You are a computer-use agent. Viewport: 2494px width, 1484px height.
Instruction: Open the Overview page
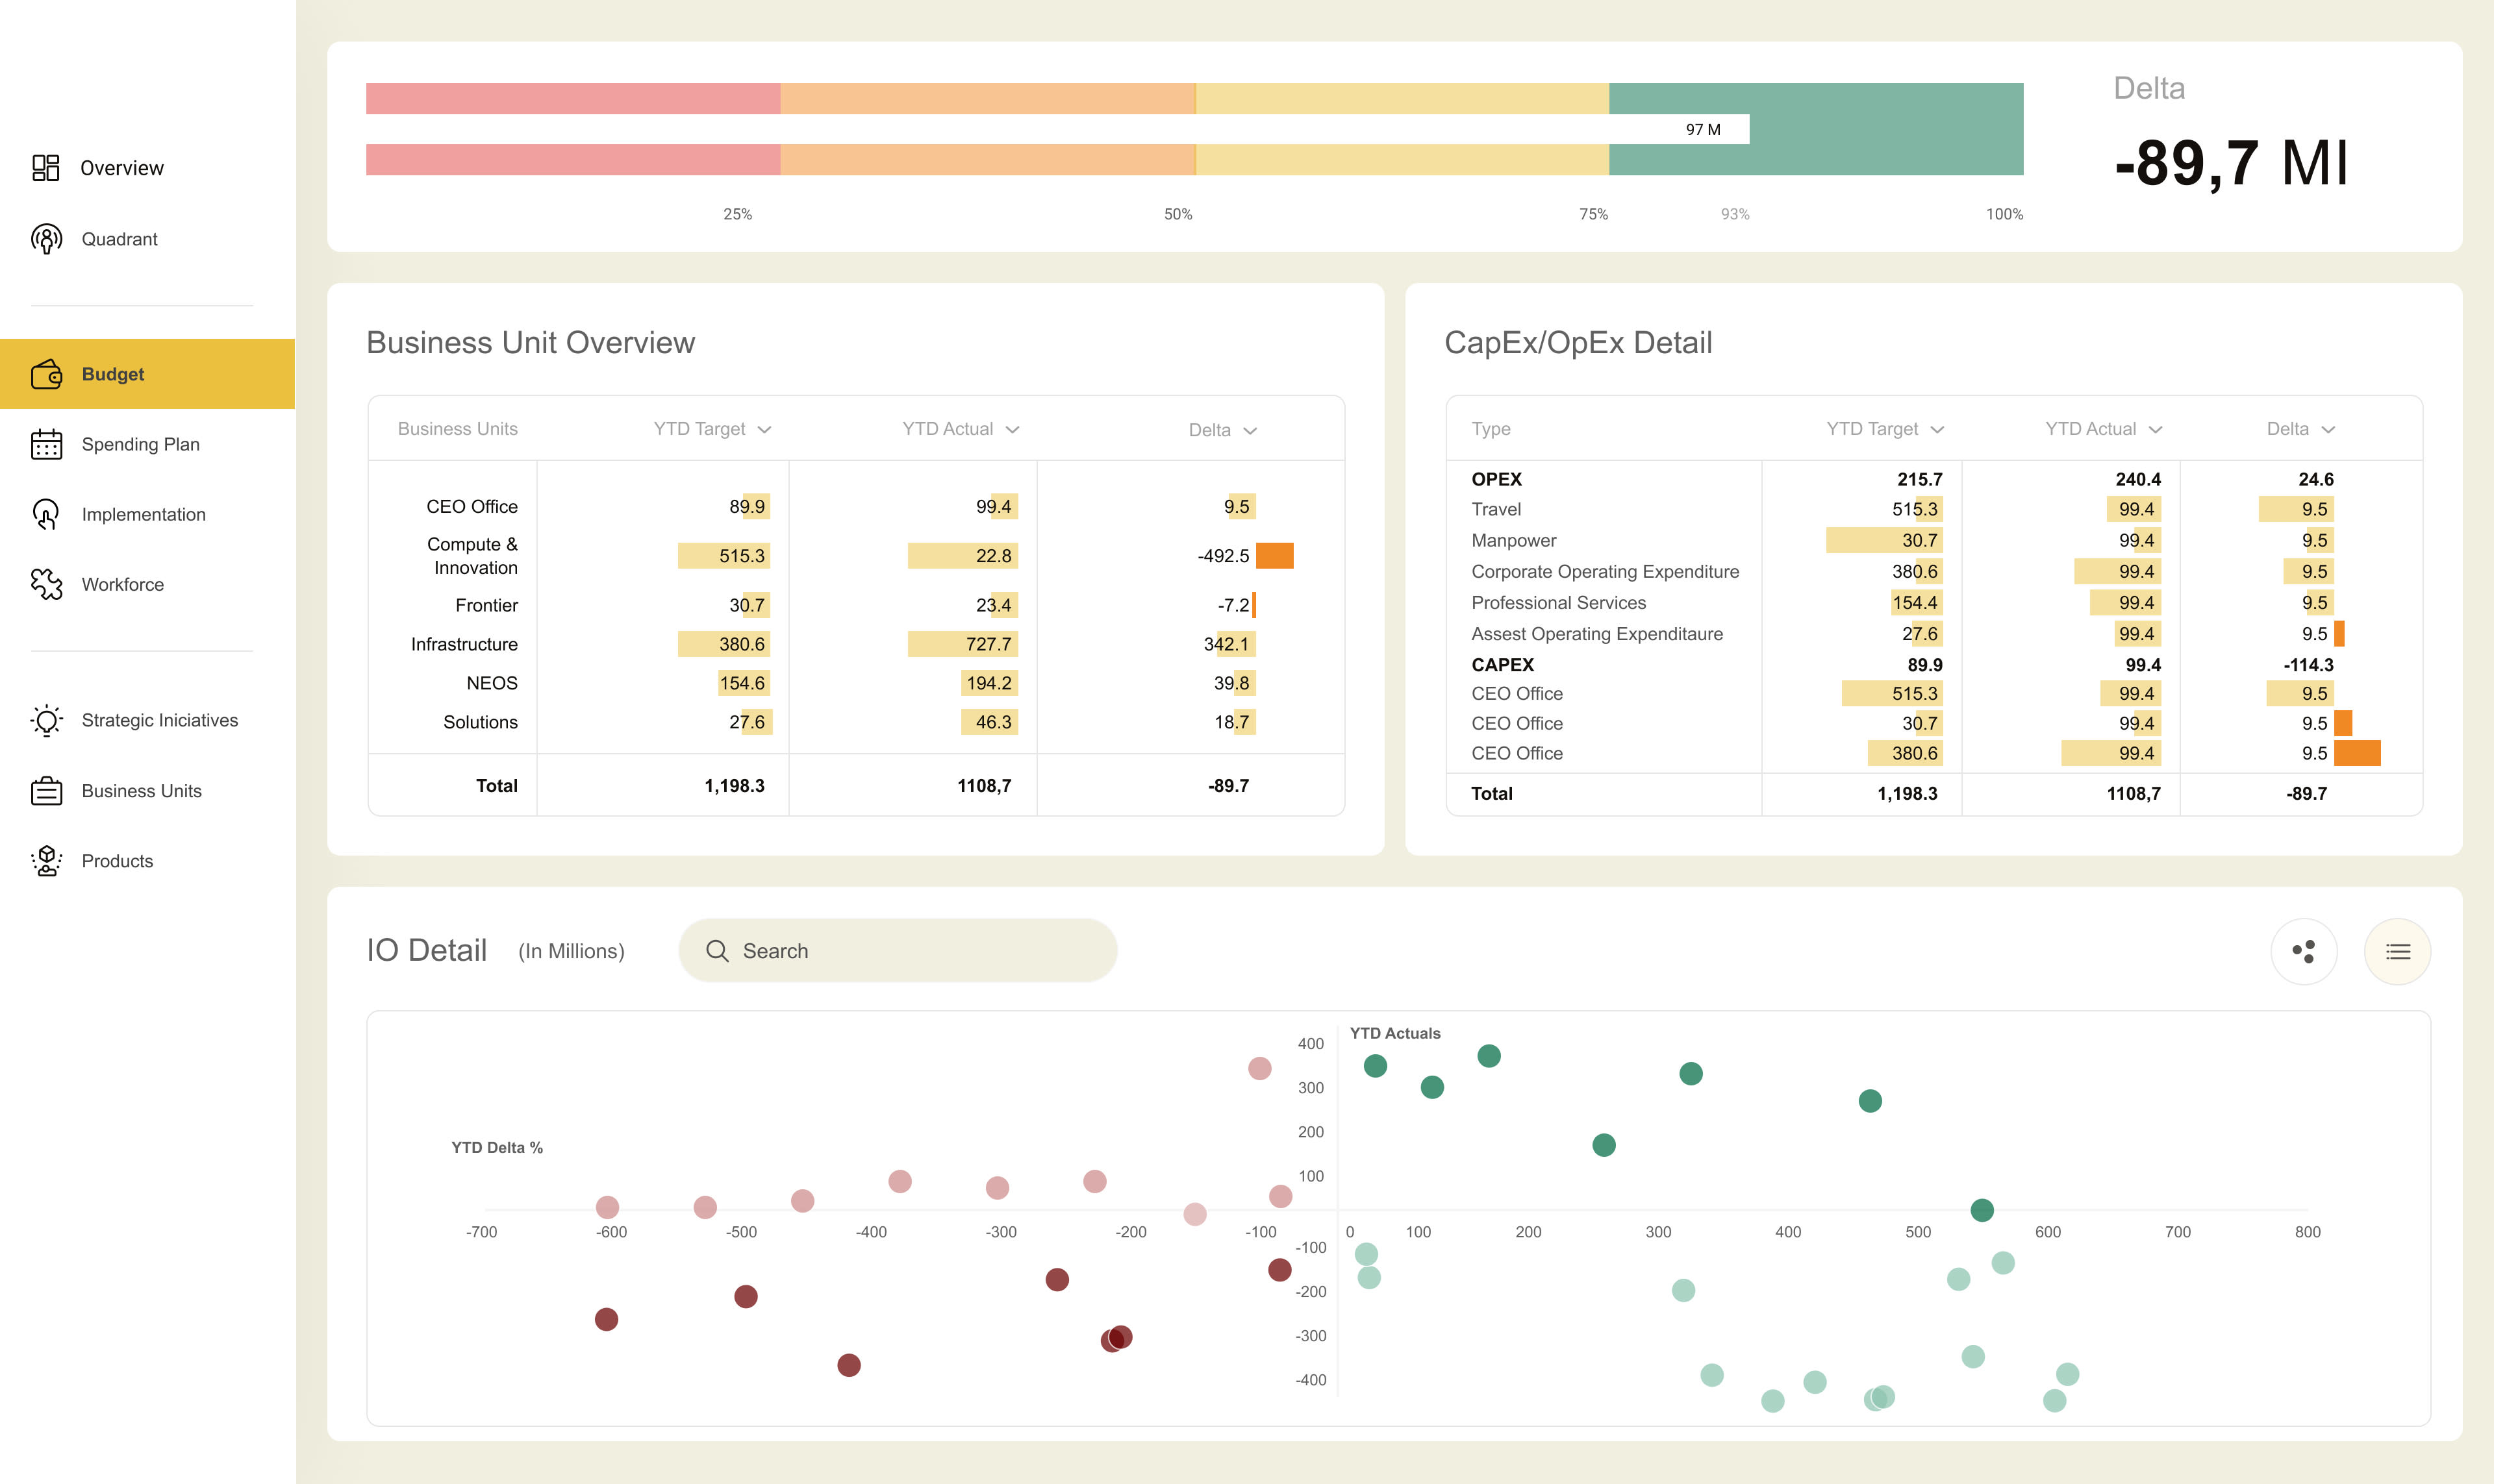[x=122, y=168]
